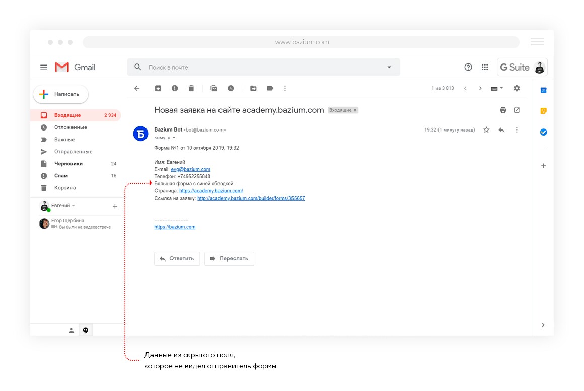584x391 pixels.
Task: Open the Черновики folder
Action: click(x=76, y=164)
